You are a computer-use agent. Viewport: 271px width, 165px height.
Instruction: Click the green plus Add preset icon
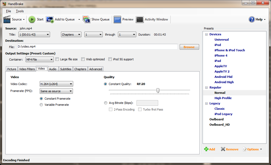[x=206, y=149]
